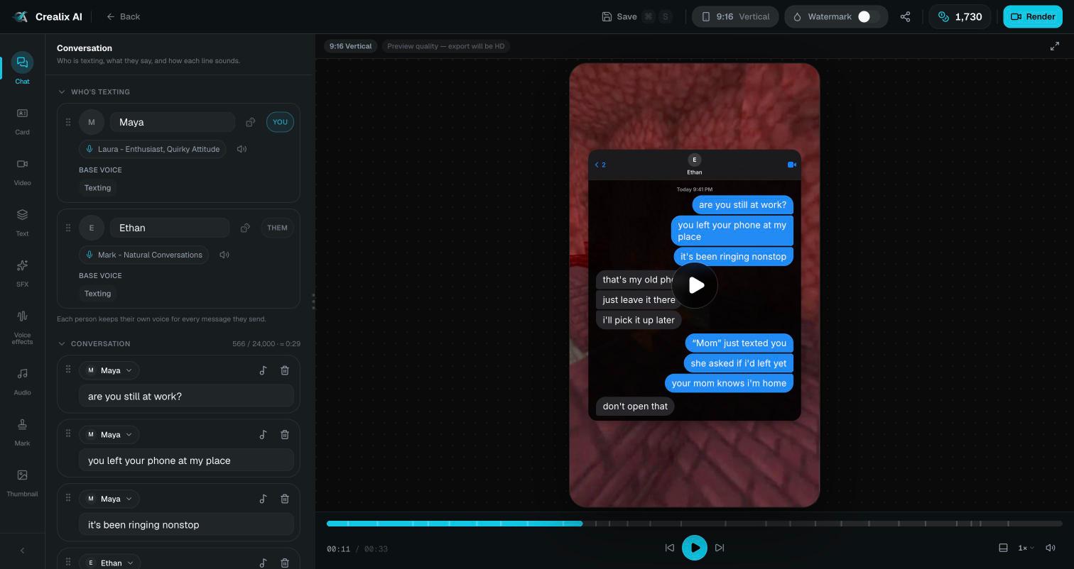Screen dimensions: 1074x569
Task: Toggle the Watermark switch
Action: pyautogui.click(x=869, y=16)
